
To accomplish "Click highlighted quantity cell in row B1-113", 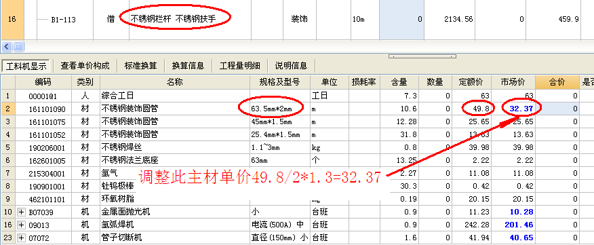I will point(401,19).
